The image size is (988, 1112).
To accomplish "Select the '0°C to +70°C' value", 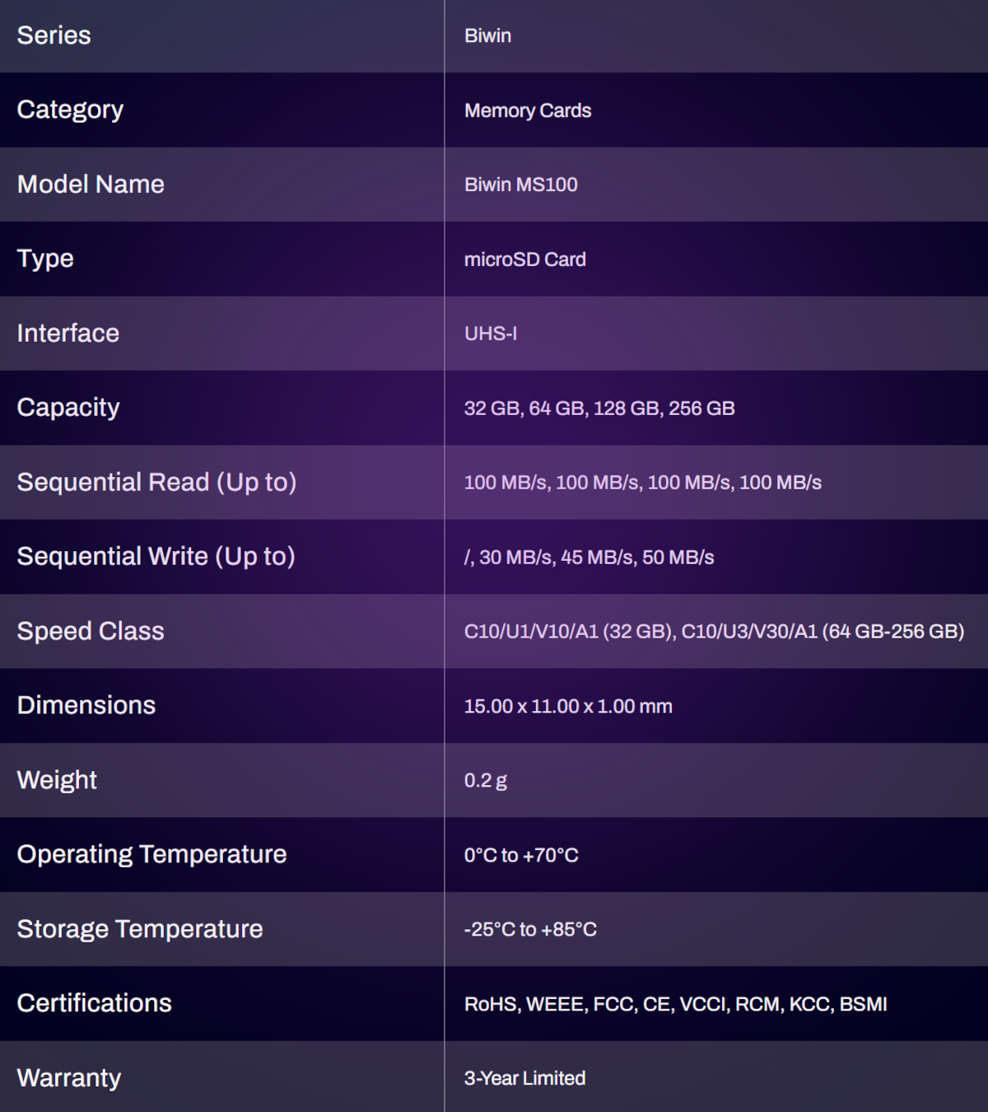I will point(521,855).
